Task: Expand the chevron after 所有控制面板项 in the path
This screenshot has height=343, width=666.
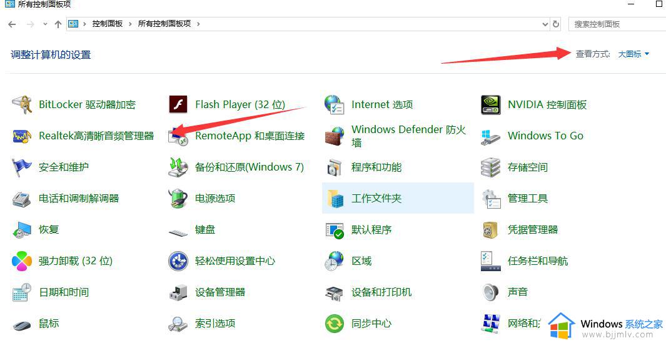Action: click(x=198, y=24)
